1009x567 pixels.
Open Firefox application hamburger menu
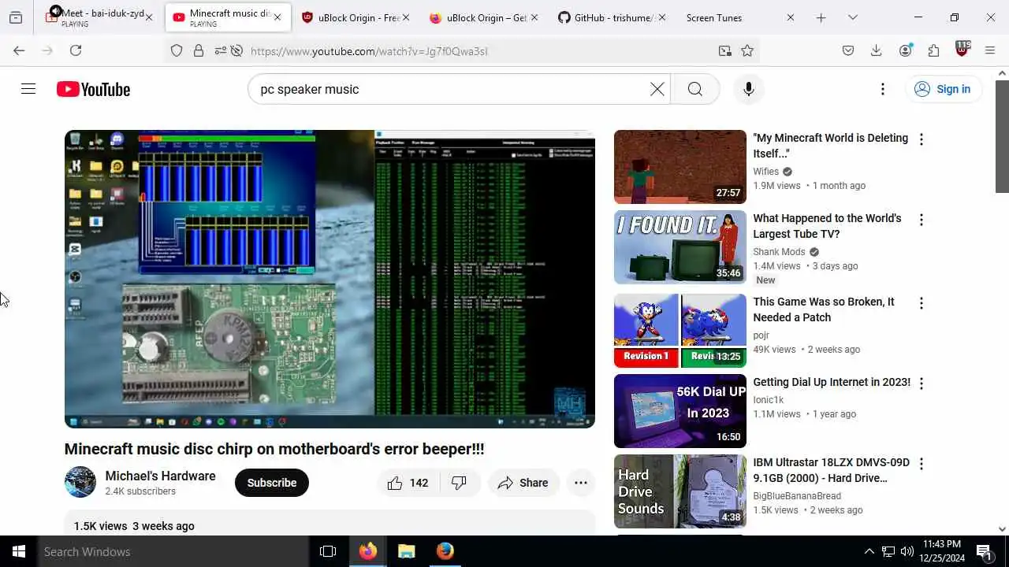tap(990, 50)
